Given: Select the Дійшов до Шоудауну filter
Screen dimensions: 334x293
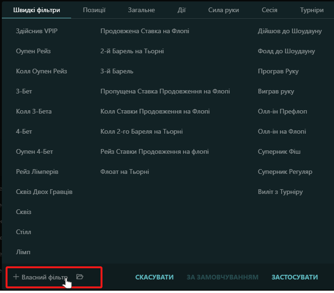Looking at the screenshot, I should 290,31.
